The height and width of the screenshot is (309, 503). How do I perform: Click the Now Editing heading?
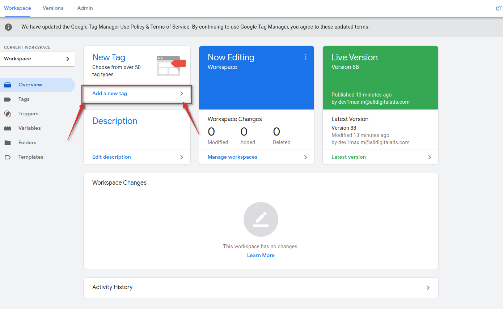[231, 57]
